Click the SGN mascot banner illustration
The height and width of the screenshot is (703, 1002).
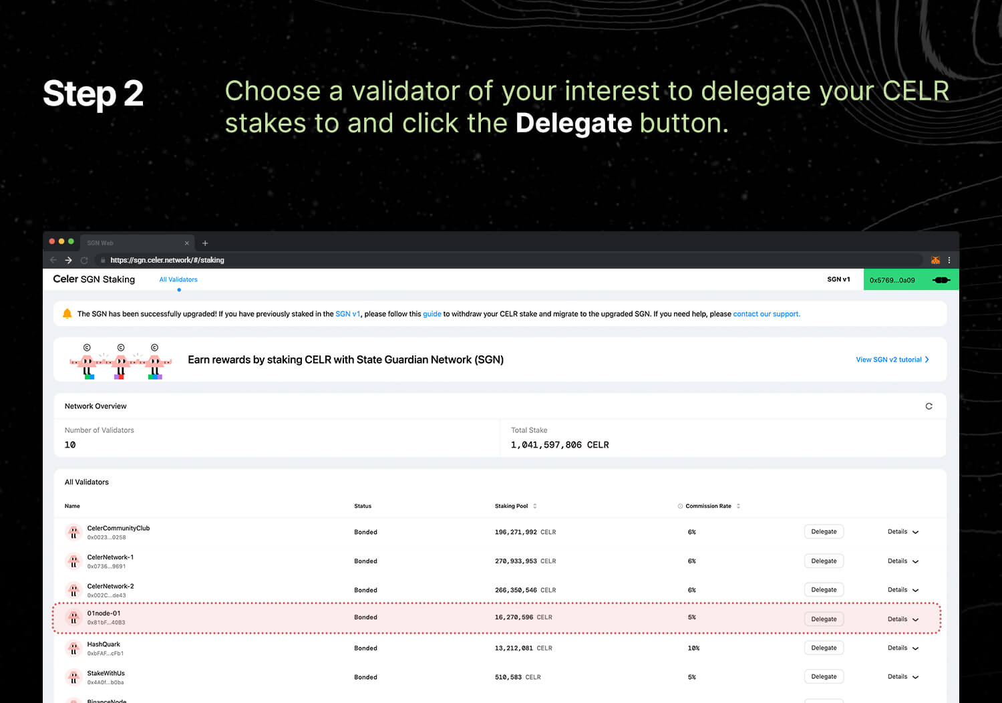[120, 361]
